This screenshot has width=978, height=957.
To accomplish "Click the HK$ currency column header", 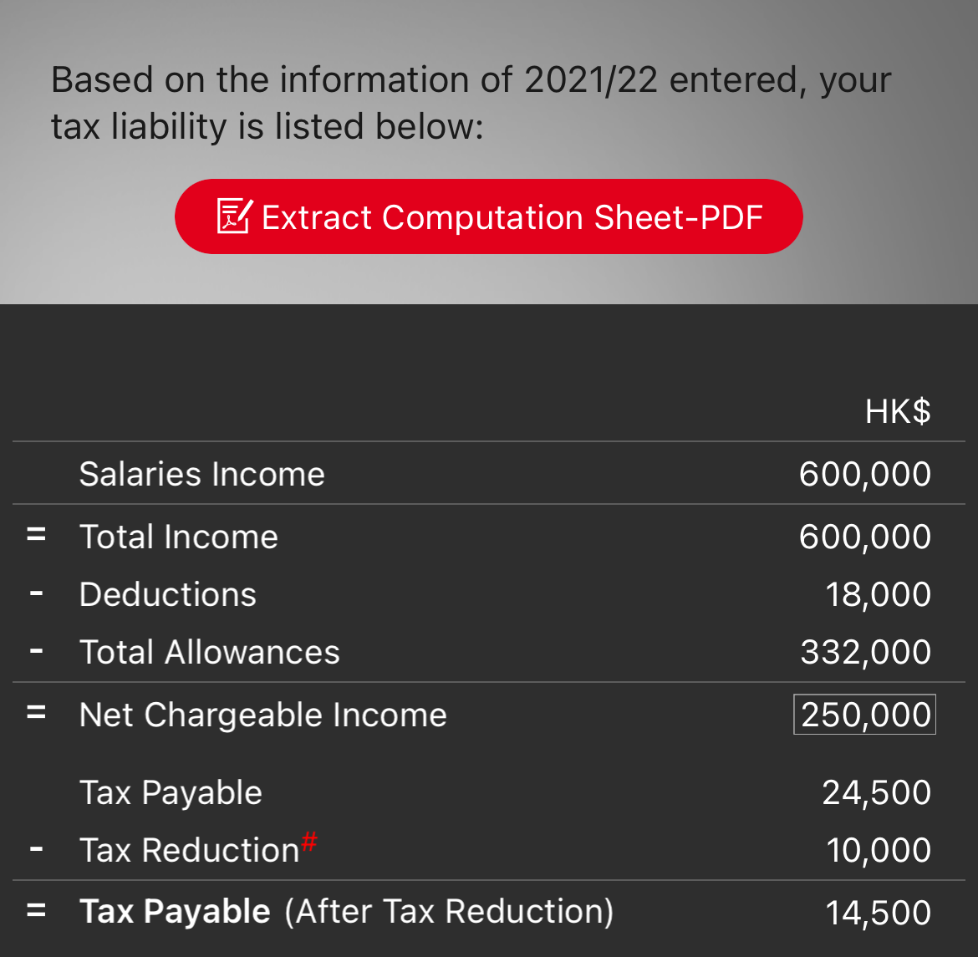I will click(898, 412).
